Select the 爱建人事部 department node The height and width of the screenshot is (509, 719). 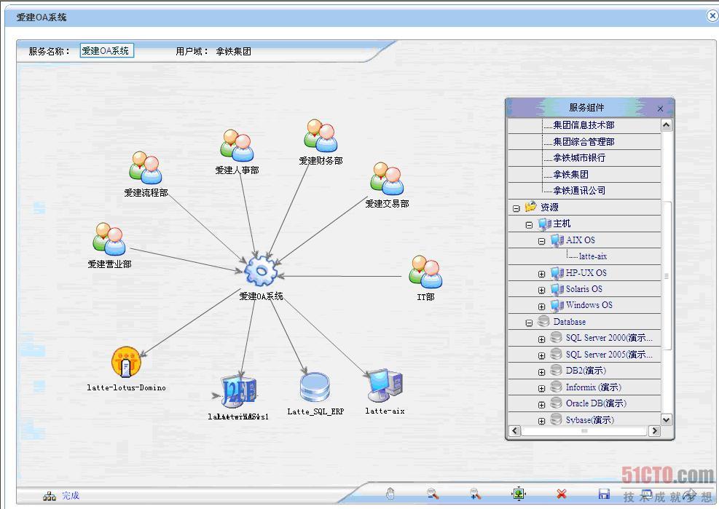tap(237, 146)
